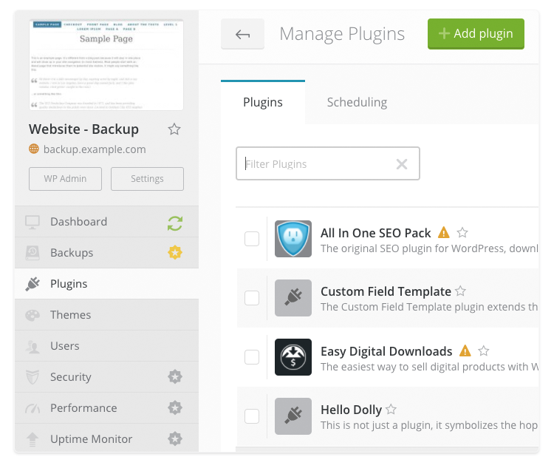Image resolution: width=554 pixels, height=471 pixels.
Task: Star the Custom Field Template plugin
Action: 460,291
